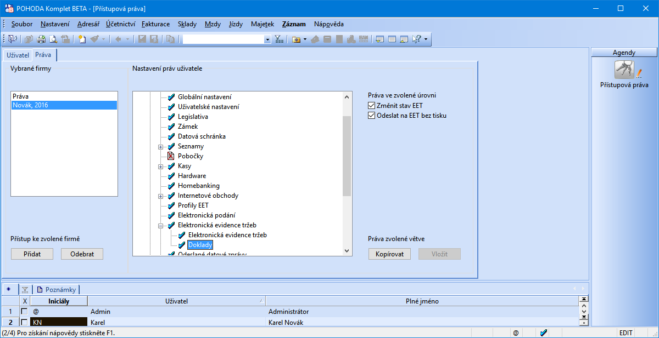Image resolution: width=659 pixels, height=338 pixels.
Task: Open the Účetnictví menu
Action: click(x=120, y=24)
